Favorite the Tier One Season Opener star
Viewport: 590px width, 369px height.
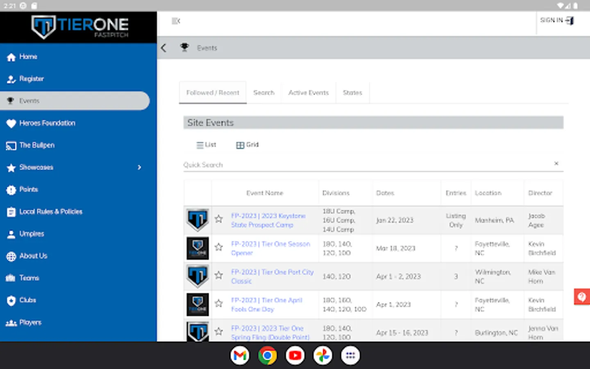pyautogui.click(x=219, y=247)
